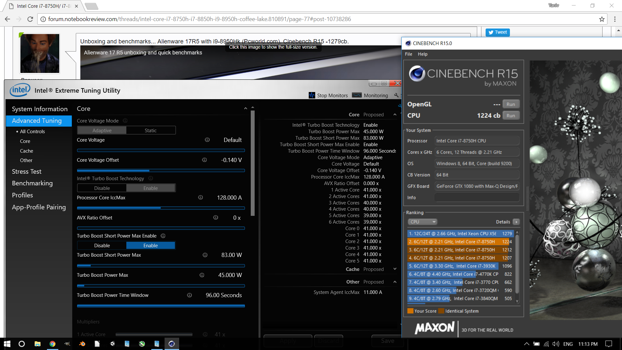Screen dimensions: 622x350
Task: Click info icon for AVX Ratio Offset
Action: pos(216,217)
